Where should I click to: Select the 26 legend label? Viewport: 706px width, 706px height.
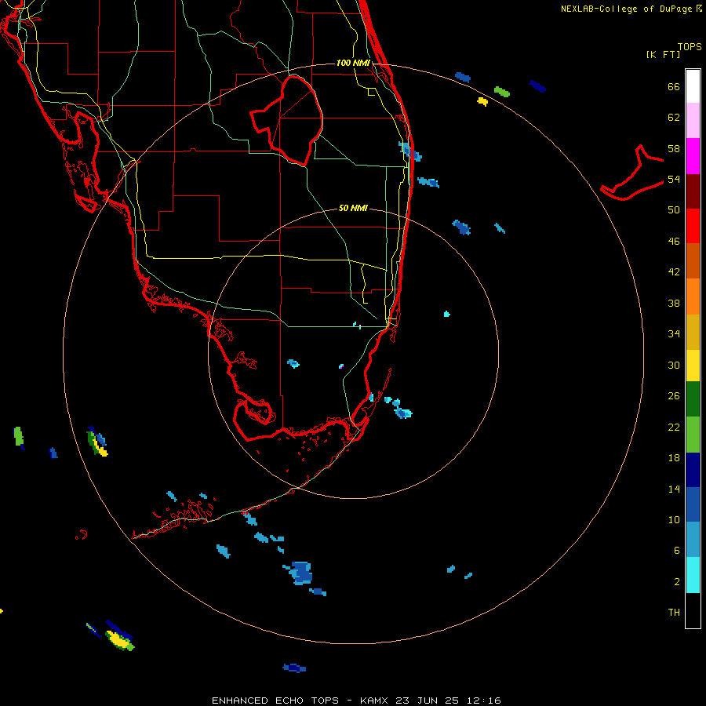click(674, 396)
